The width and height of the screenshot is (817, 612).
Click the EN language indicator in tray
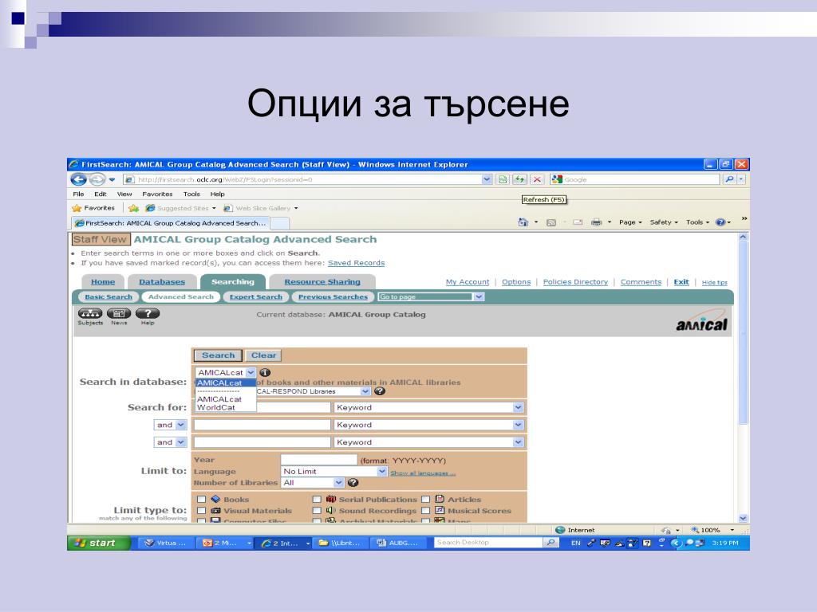pos(575,543)
